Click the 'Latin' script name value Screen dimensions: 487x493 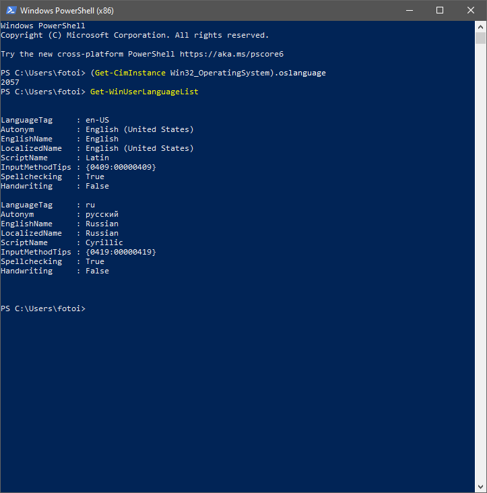click(x=98, y=158)
